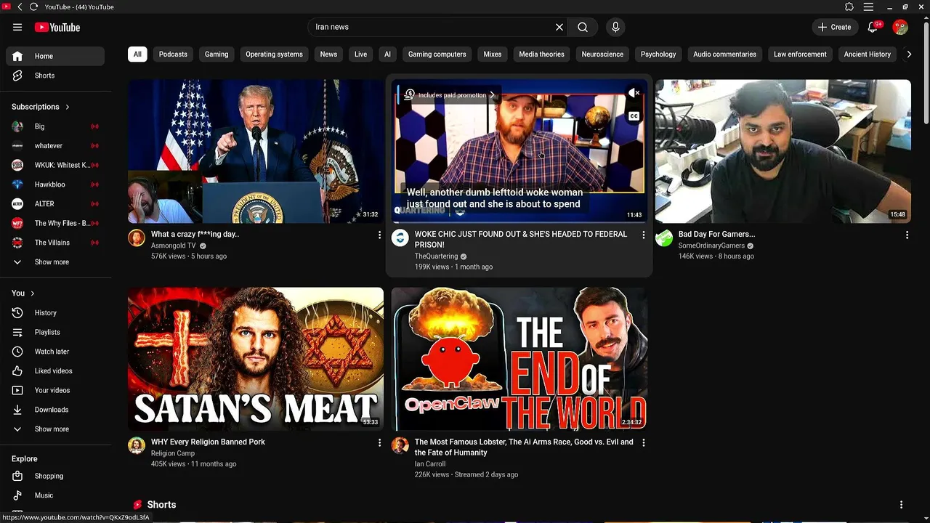Screen dimensions: 930x523
Task: Select the Live filter chip
Action: (x=360, y=54)
